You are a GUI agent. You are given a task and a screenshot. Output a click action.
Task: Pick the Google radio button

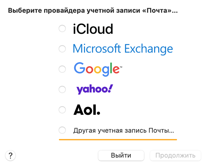62,69
